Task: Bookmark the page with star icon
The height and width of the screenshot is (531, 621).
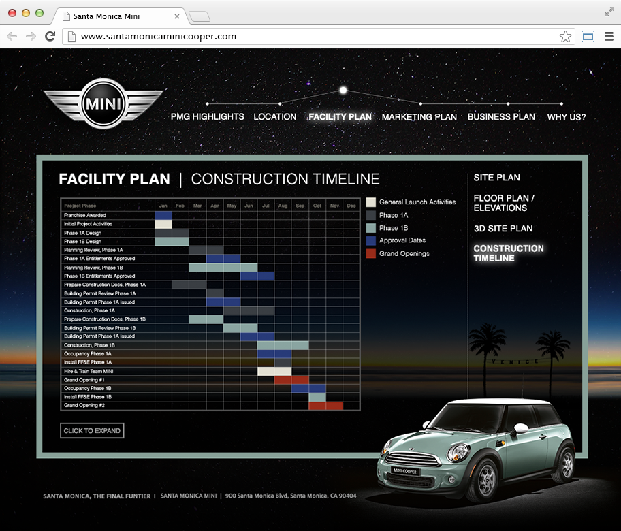Action: click(x=565, y=37)
